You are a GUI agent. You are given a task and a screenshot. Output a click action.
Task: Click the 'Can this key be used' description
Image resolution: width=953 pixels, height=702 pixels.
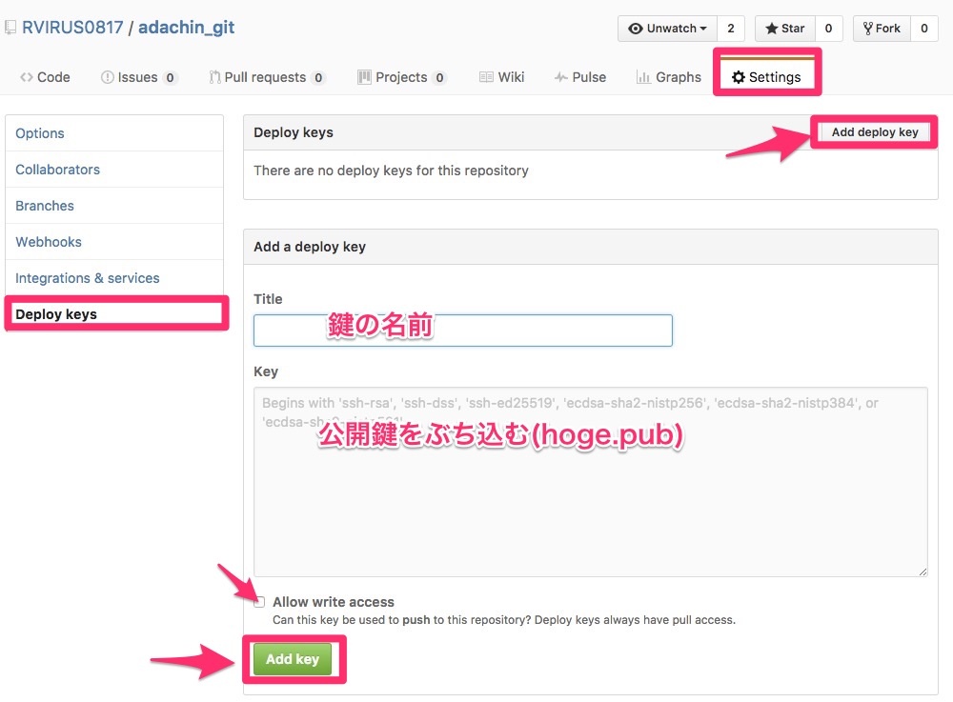click(504, 620)
